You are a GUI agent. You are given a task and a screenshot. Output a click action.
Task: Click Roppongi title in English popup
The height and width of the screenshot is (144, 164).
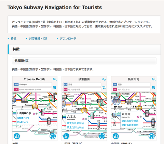(x=24, y=113)
